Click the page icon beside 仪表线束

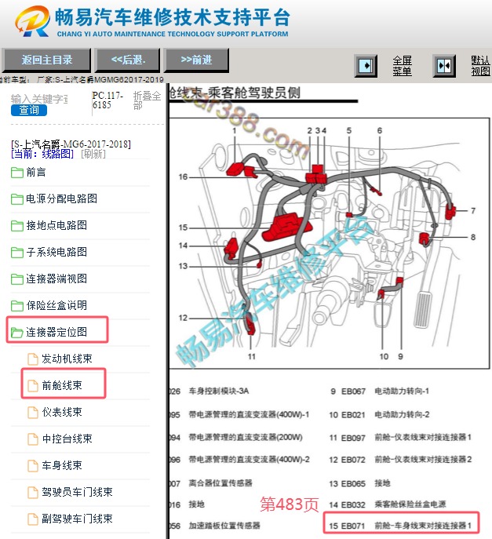click(33, 413)
